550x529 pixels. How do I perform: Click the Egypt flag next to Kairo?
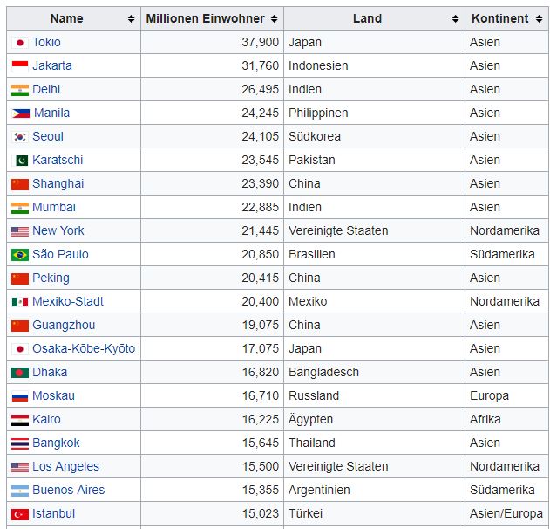click(x=20, y=419)
